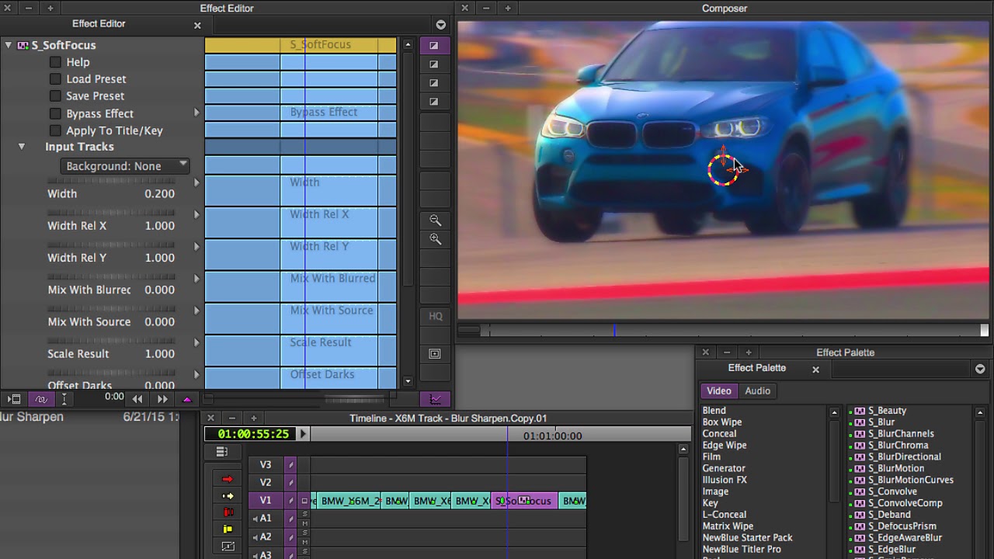Open the Timeline fast menu icon
The width and height of the screenshot is (994, 559).
click(222, 452)
